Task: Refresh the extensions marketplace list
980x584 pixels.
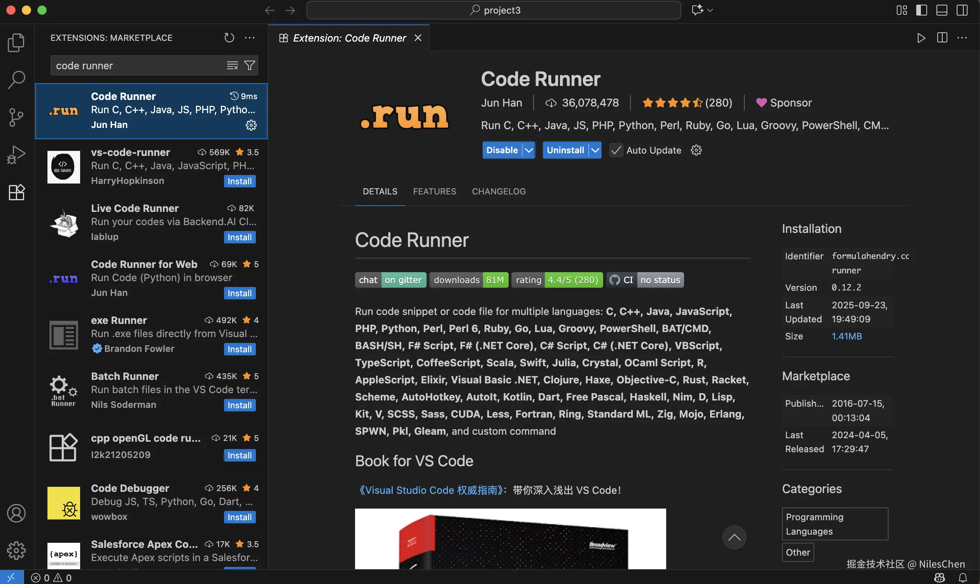Action: point(229,38)
